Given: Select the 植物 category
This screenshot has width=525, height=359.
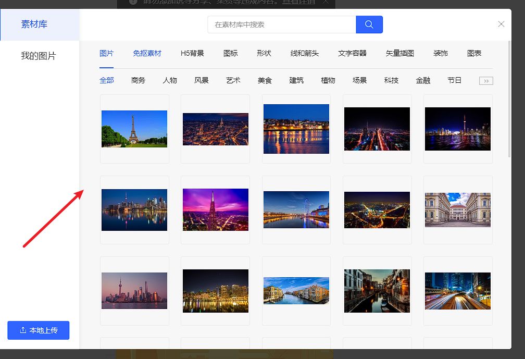Looking at the screenshot, I should (x=328, y=80).
